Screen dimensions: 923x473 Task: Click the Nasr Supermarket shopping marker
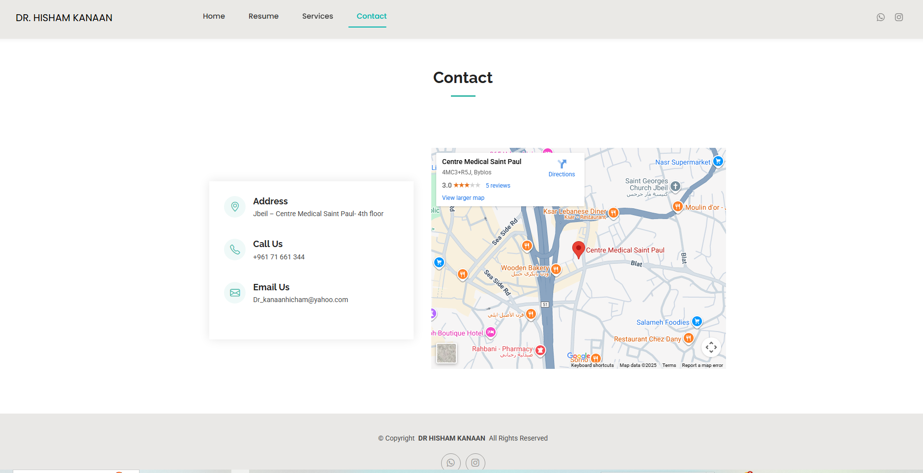pyautogui.click(x=718, y=161)
